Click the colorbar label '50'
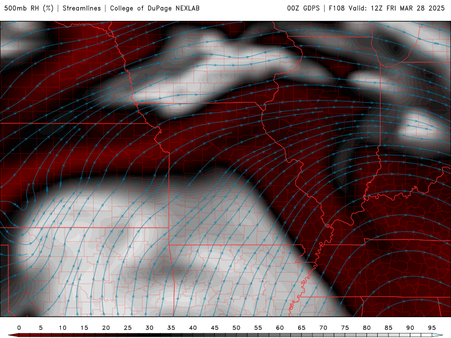Viewport: 451px width, 338px height. click(236, 328)
